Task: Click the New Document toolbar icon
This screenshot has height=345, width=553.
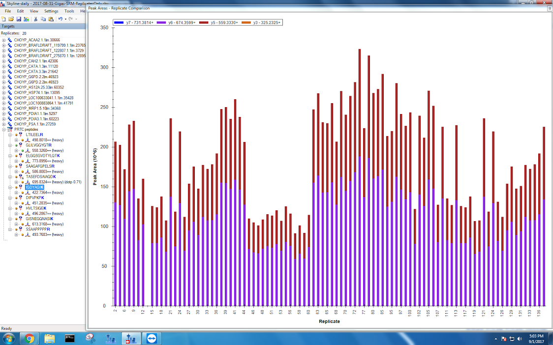Action: click(x=4, y=19)
